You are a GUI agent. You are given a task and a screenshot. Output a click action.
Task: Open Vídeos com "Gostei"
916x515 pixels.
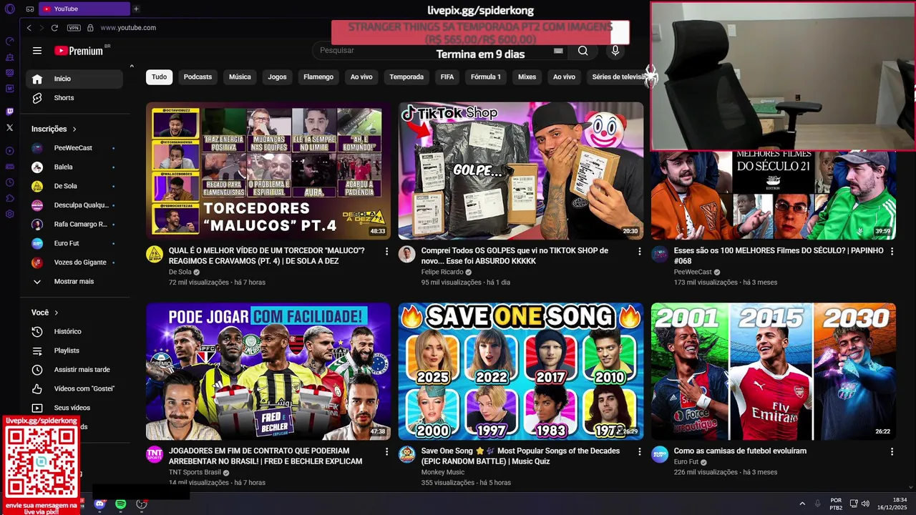(74, 389)
